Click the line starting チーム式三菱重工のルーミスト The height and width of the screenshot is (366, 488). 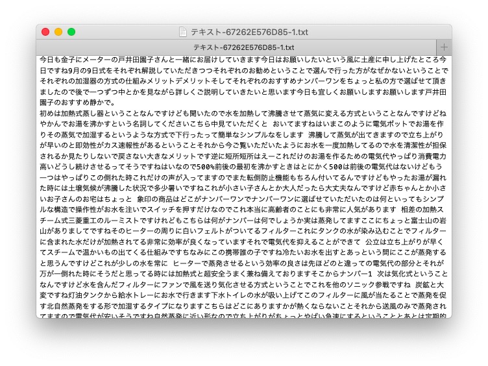[x=243, y=221]
